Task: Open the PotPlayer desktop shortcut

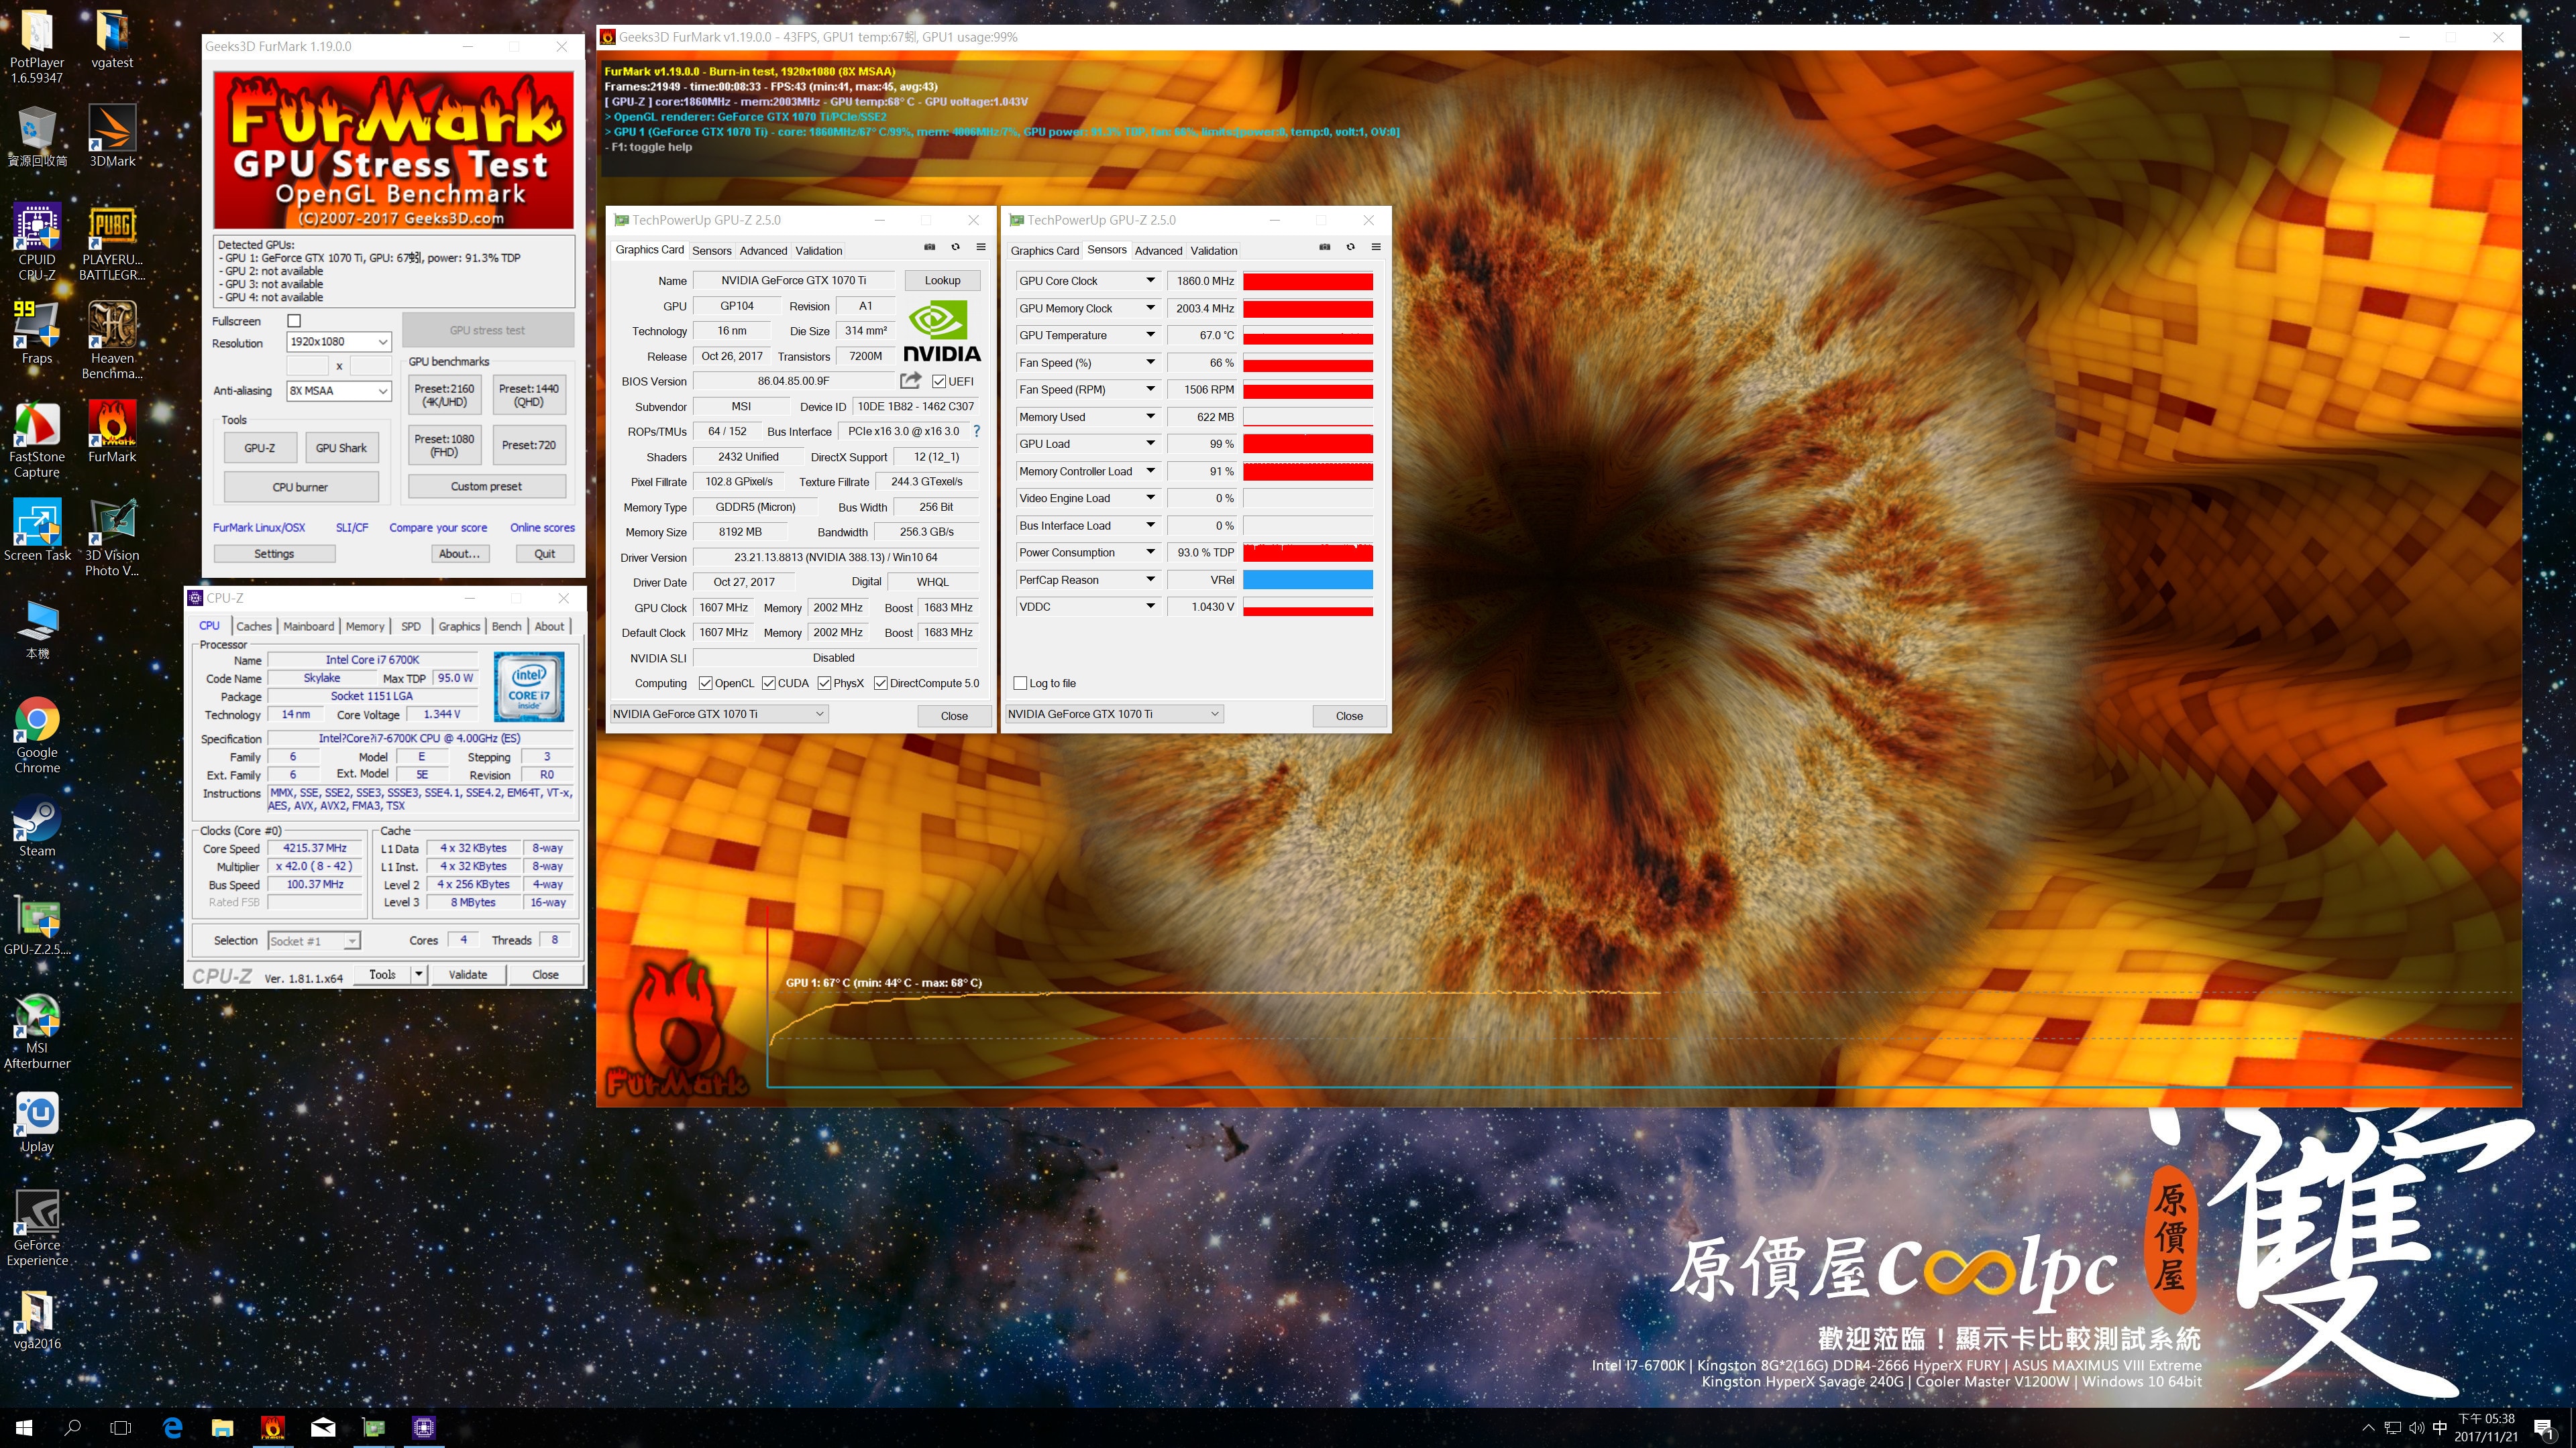Action: click(x=37, y=46)
